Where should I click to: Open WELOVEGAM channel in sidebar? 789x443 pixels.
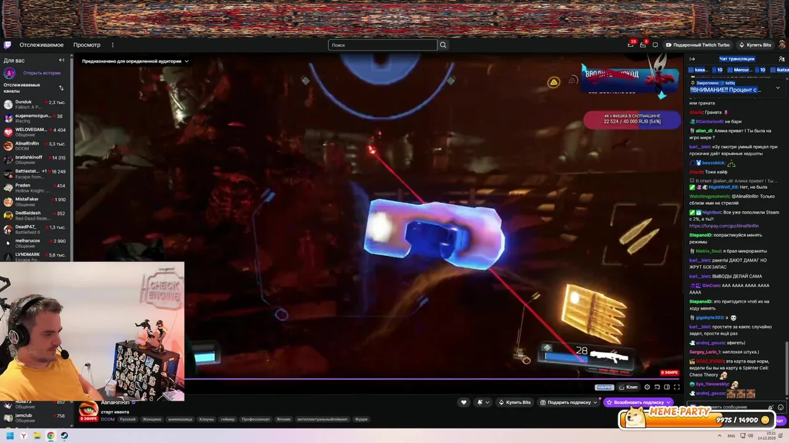click(36, 132)
